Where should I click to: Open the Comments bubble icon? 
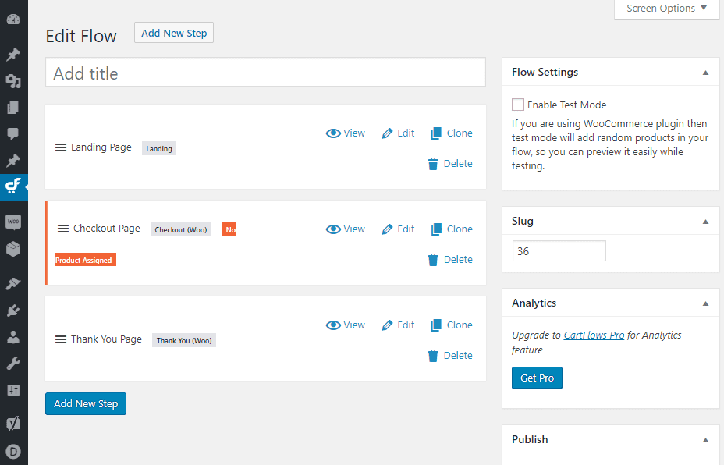[x=13, y=133]
